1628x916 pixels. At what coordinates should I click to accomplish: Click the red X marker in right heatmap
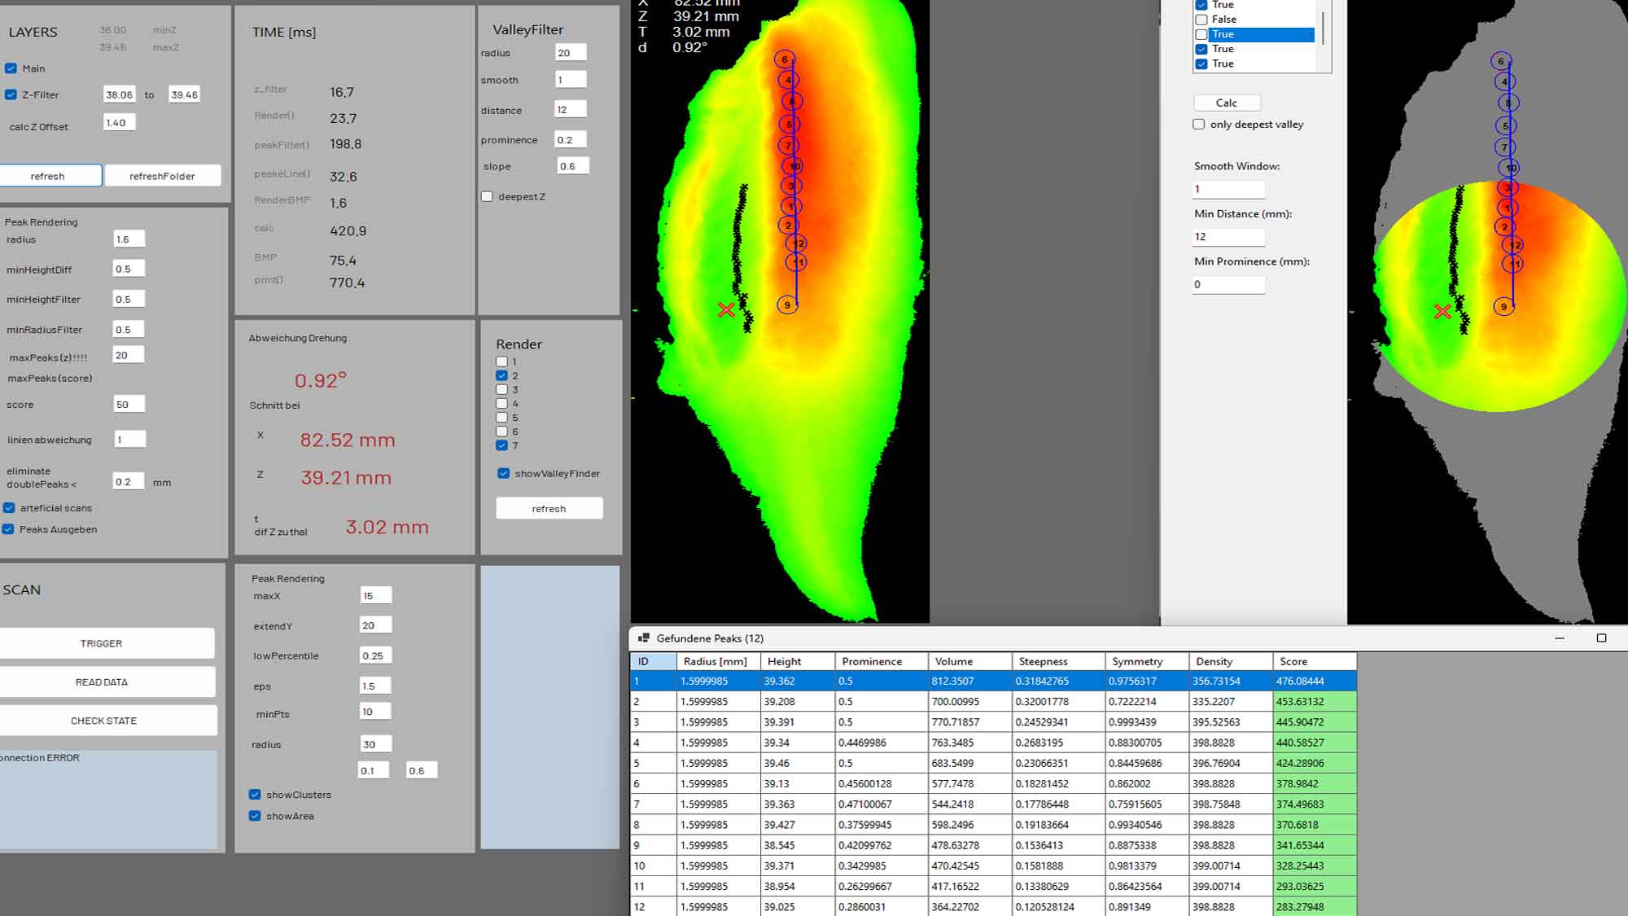(x=1442, y=311)
